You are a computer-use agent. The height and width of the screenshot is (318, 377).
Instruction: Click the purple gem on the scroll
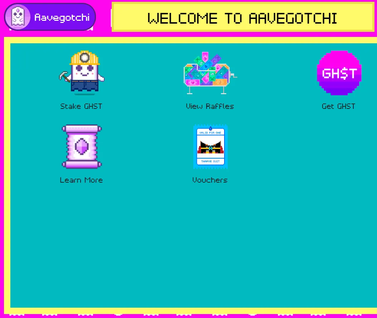tap(82, 146)
